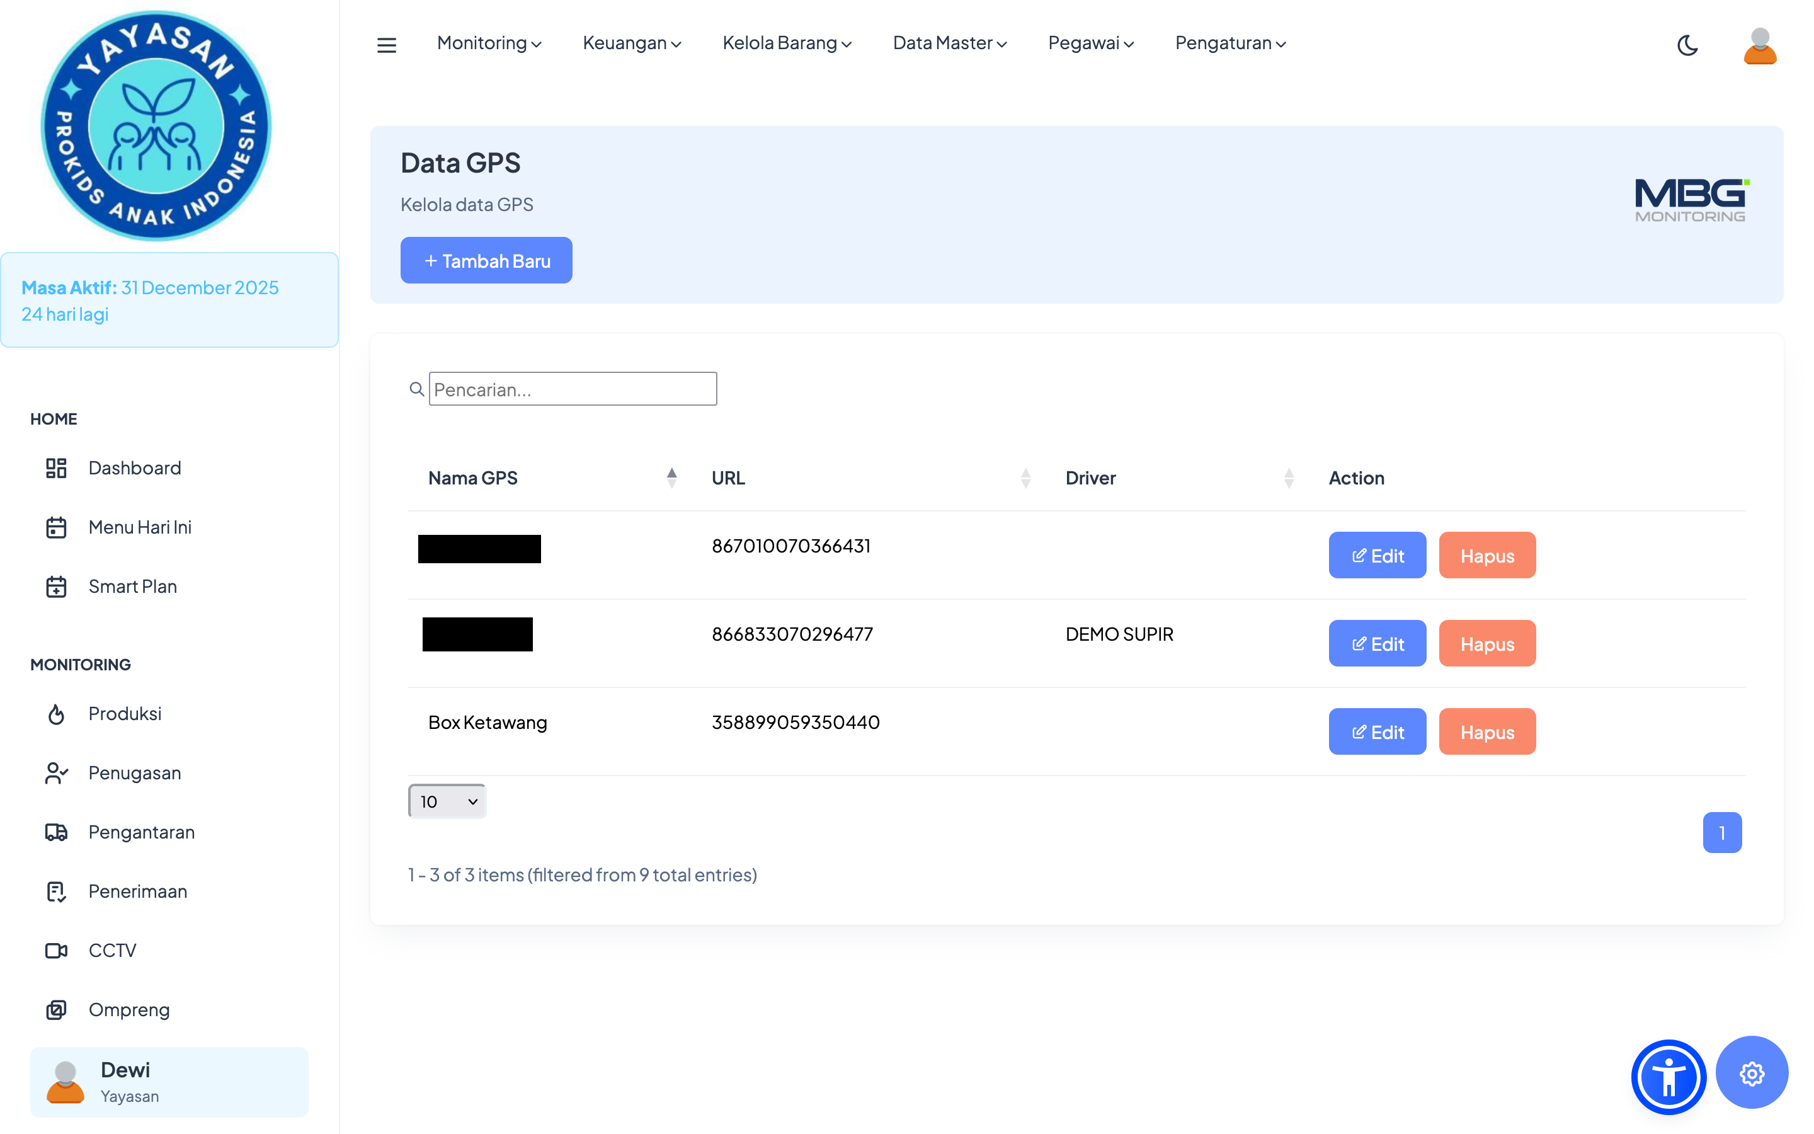Focus the Pencarian search field
1814x1134 pixels.
coord(572,389)
